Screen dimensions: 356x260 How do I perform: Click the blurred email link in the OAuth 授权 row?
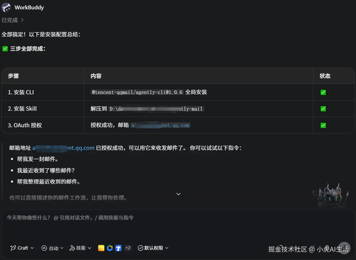[160, 125]
